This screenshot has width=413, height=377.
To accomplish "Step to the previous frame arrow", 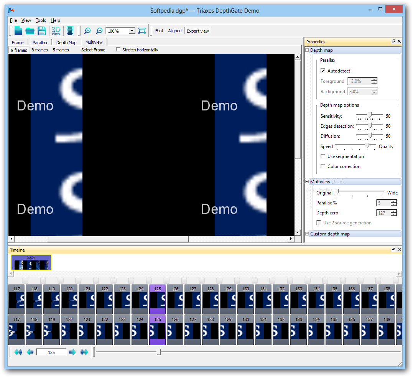I will 30,352.
